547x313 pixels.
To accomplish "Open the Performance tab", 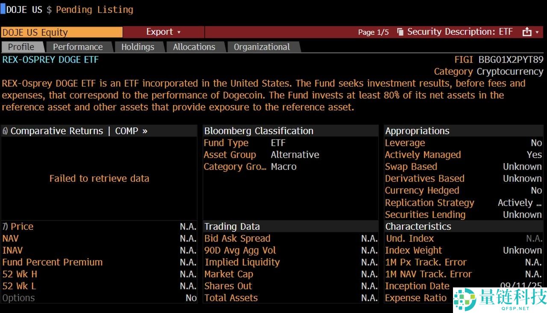I will click(78, 47).
